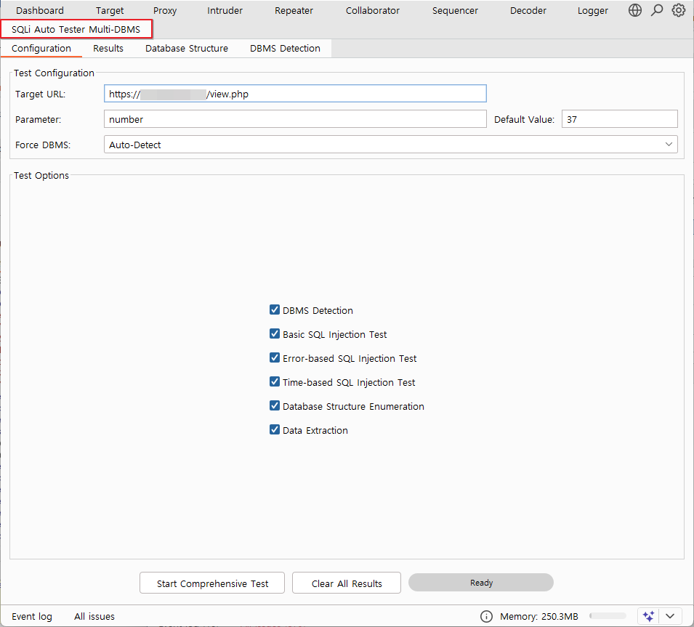Viewport: 694px width, 627px height.
Task: Click the Ready progress bar
Action: tap(480, 582)
